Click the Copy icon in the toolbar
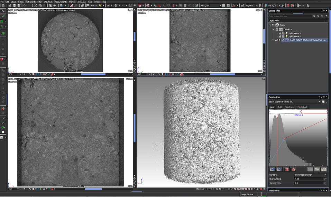The image size is (331, 197). tap(40, 6)
